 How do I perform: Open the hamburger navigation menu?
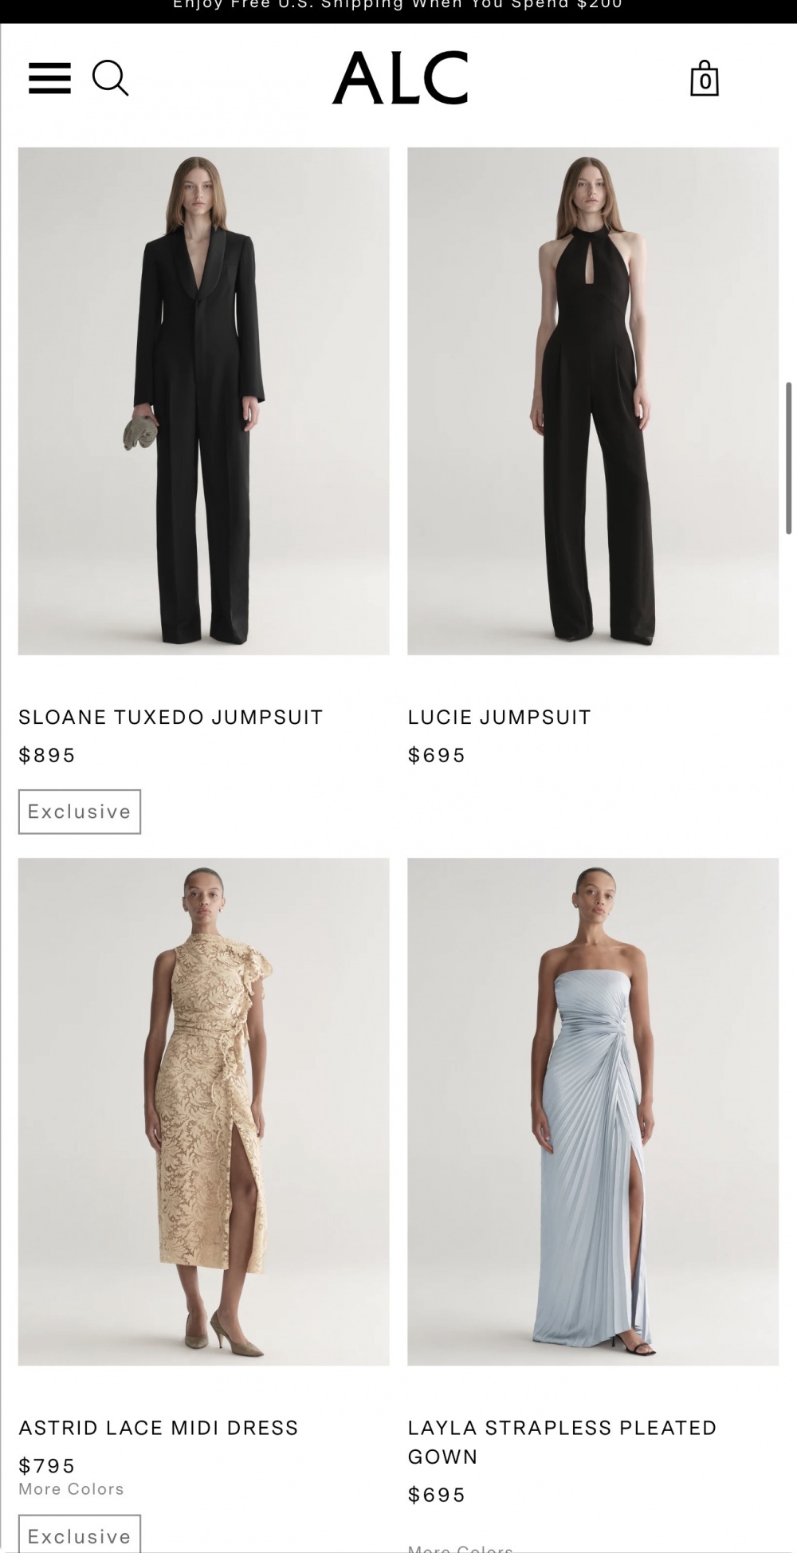point(49,78)
